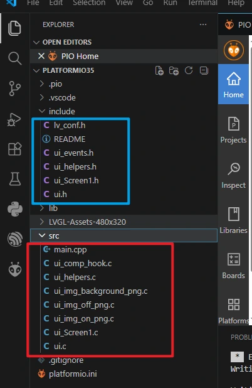Open Run and Debug view

pos(14,119)
